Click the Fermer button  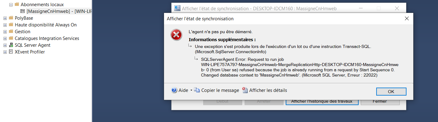[x=380, y=101]
